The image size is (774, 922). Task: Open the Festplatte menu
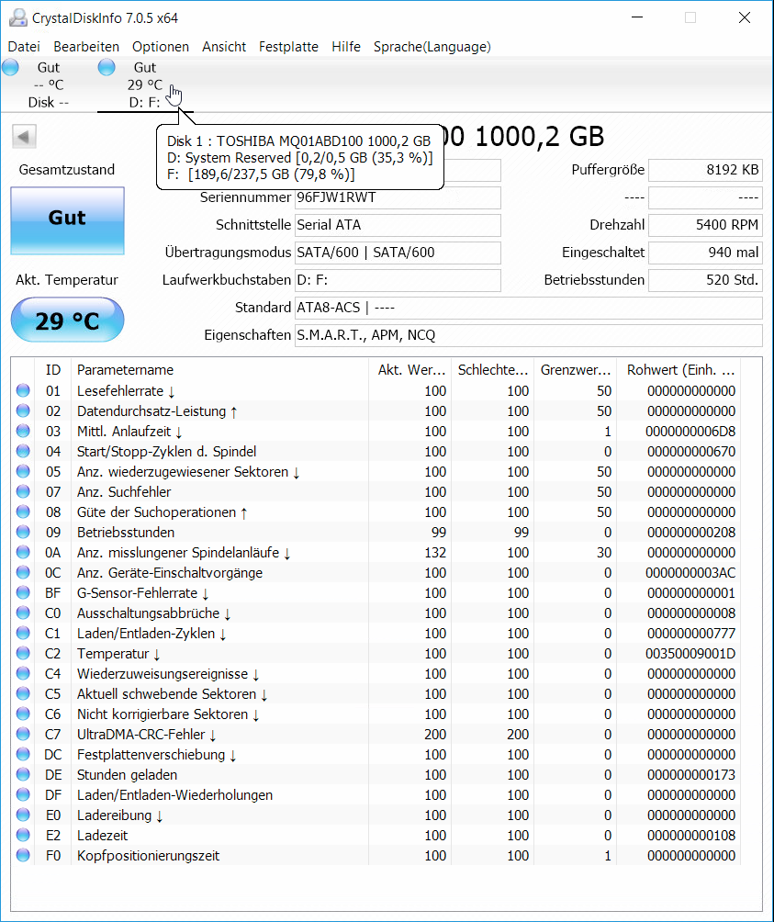[288, 47]
